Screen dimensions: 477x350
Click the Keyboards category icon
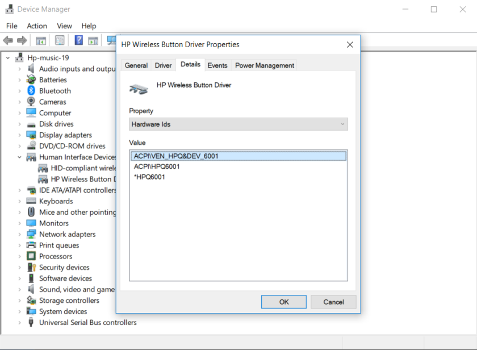click(31, 201)
